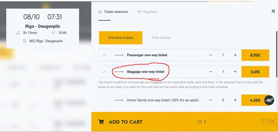Decrease Passenger ticket quantity with minus
The height and width of the screenshot is (132, 278).
[211, 55]
